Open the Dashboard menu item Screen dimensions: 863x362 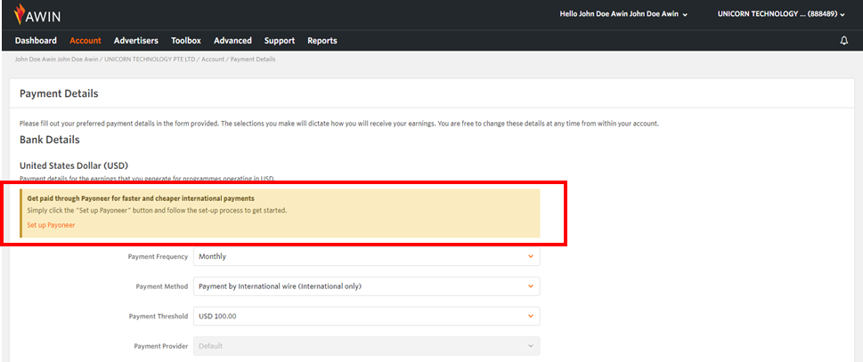[x=36, y=41]
